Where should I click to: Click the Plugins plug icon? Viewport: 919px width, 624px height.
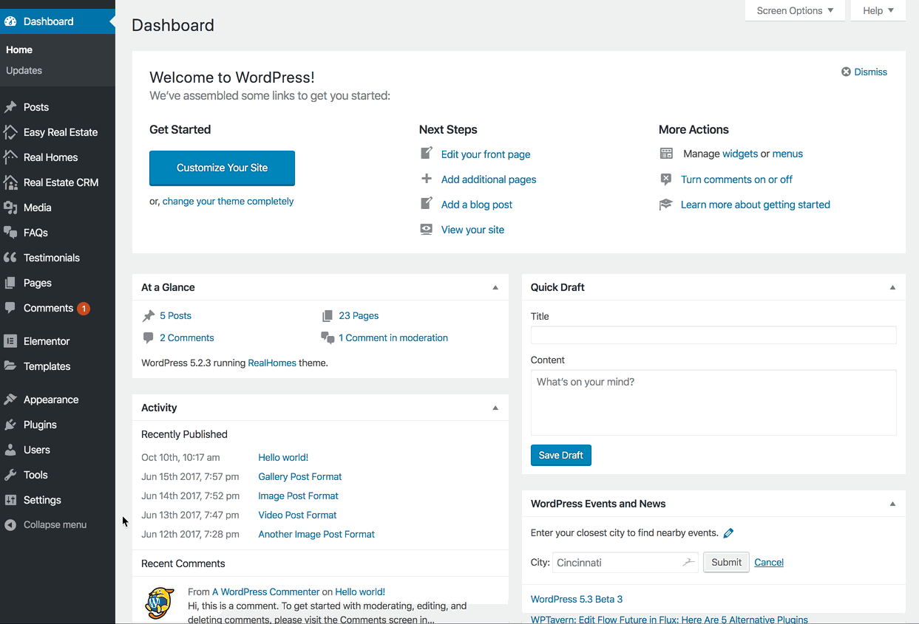point(10,425)
